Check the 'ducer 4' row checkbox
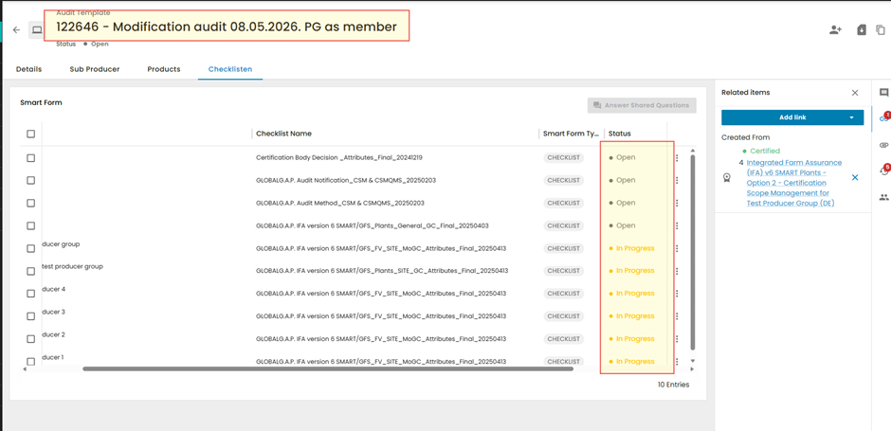This screenshot has width=891, height=431. tap(30, 294)
